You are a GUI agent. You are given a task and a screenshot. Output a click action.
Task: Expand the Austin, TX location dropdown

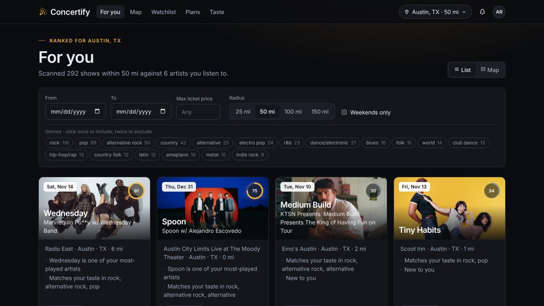pyautogui.click(x=435, y=12)
